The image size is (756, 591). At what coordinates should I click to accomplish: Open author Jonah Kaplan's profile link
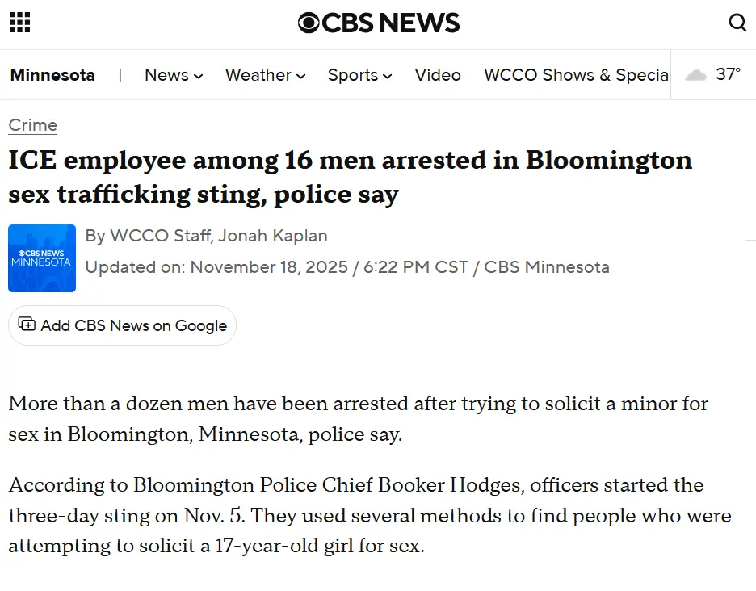click(273, 236)
